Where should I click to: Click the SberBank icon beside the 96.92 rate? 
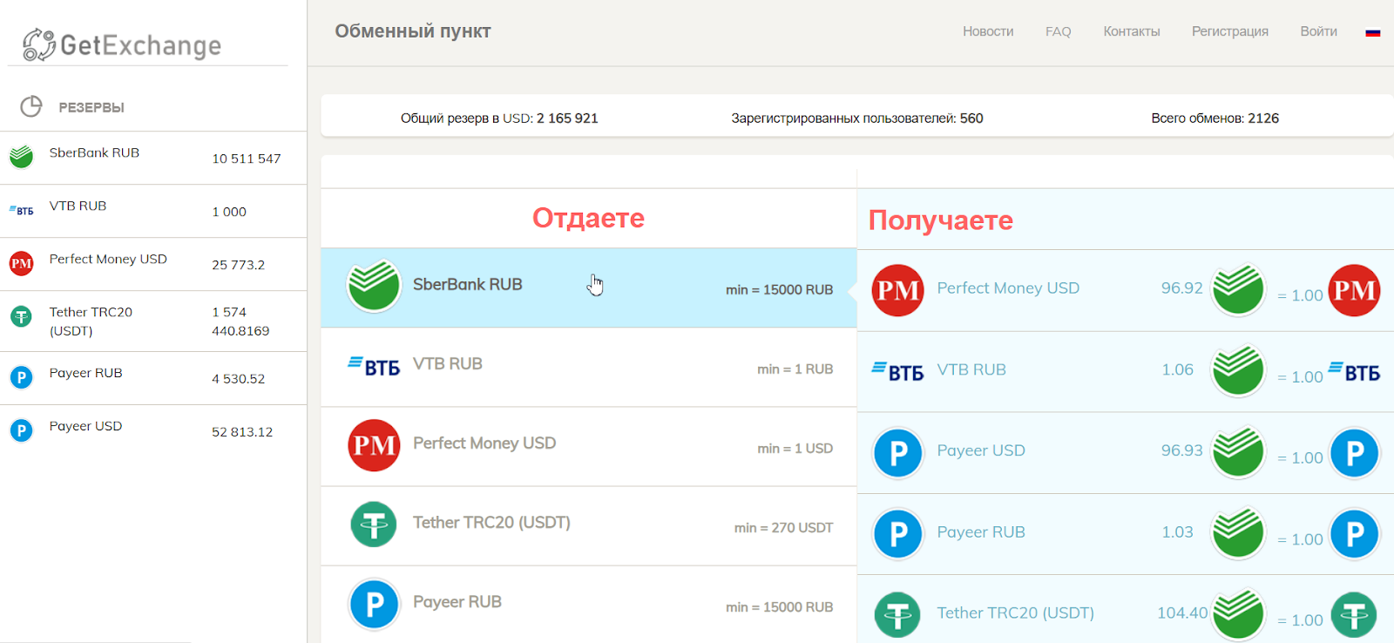1238,289
